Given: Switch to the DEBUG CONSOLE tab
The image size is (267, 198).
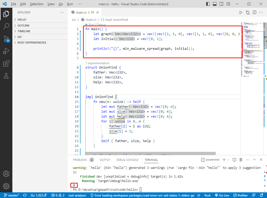Looking at the screenshot, I should [x=128, y=160].
